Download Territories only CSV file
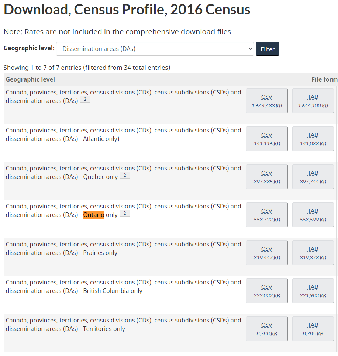Screen dimensions: 338x356 (267, 329)
